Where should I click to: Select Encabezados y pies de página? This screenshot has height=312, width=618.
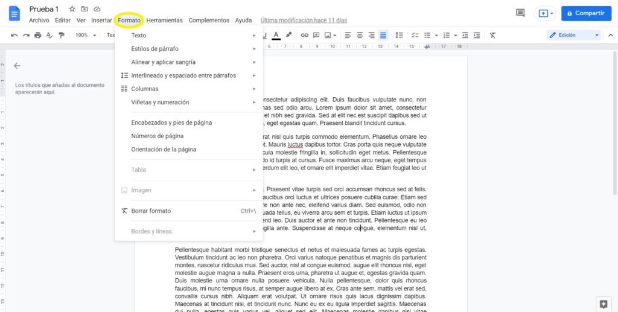pos(189,123)
